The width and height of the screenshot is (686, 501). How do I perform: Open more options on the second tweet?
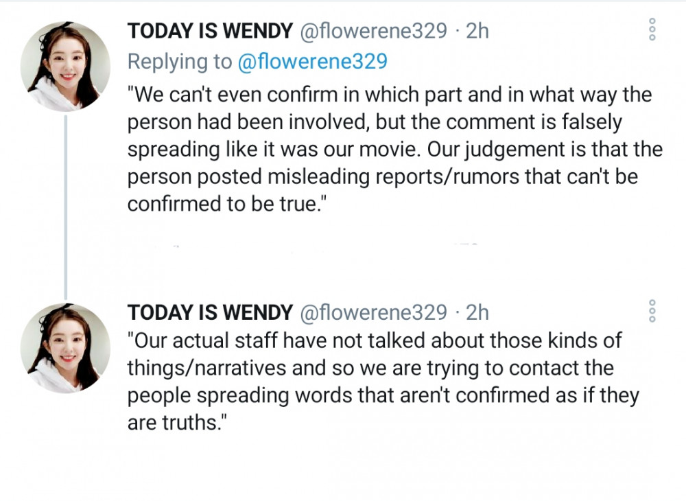click(652, 311)
